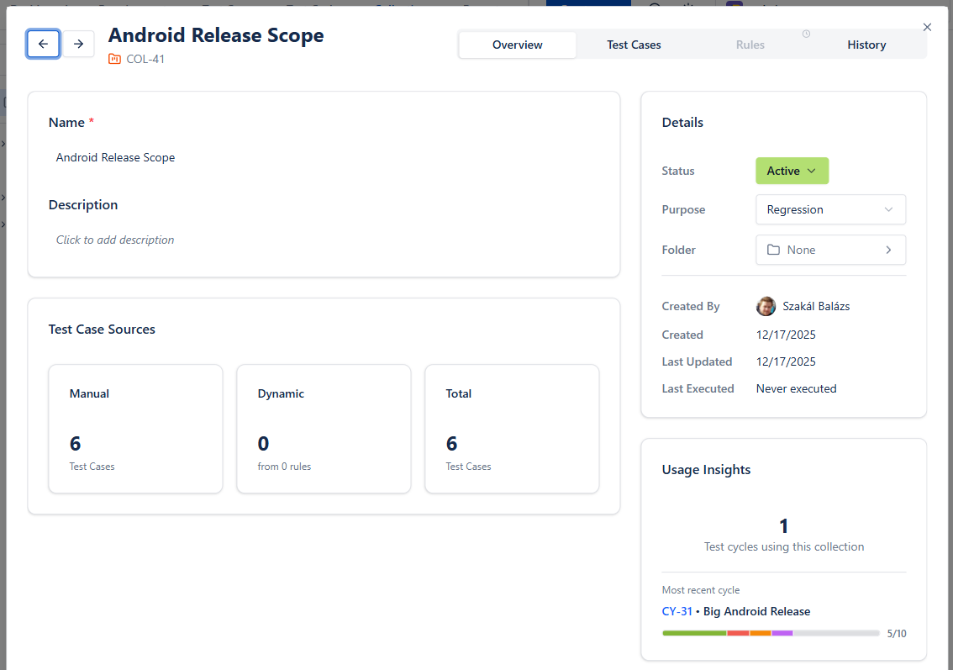This screenshot has width=953, height=670.
Task: Click the next collection arrow button
Action: click(x=78, y=44)
